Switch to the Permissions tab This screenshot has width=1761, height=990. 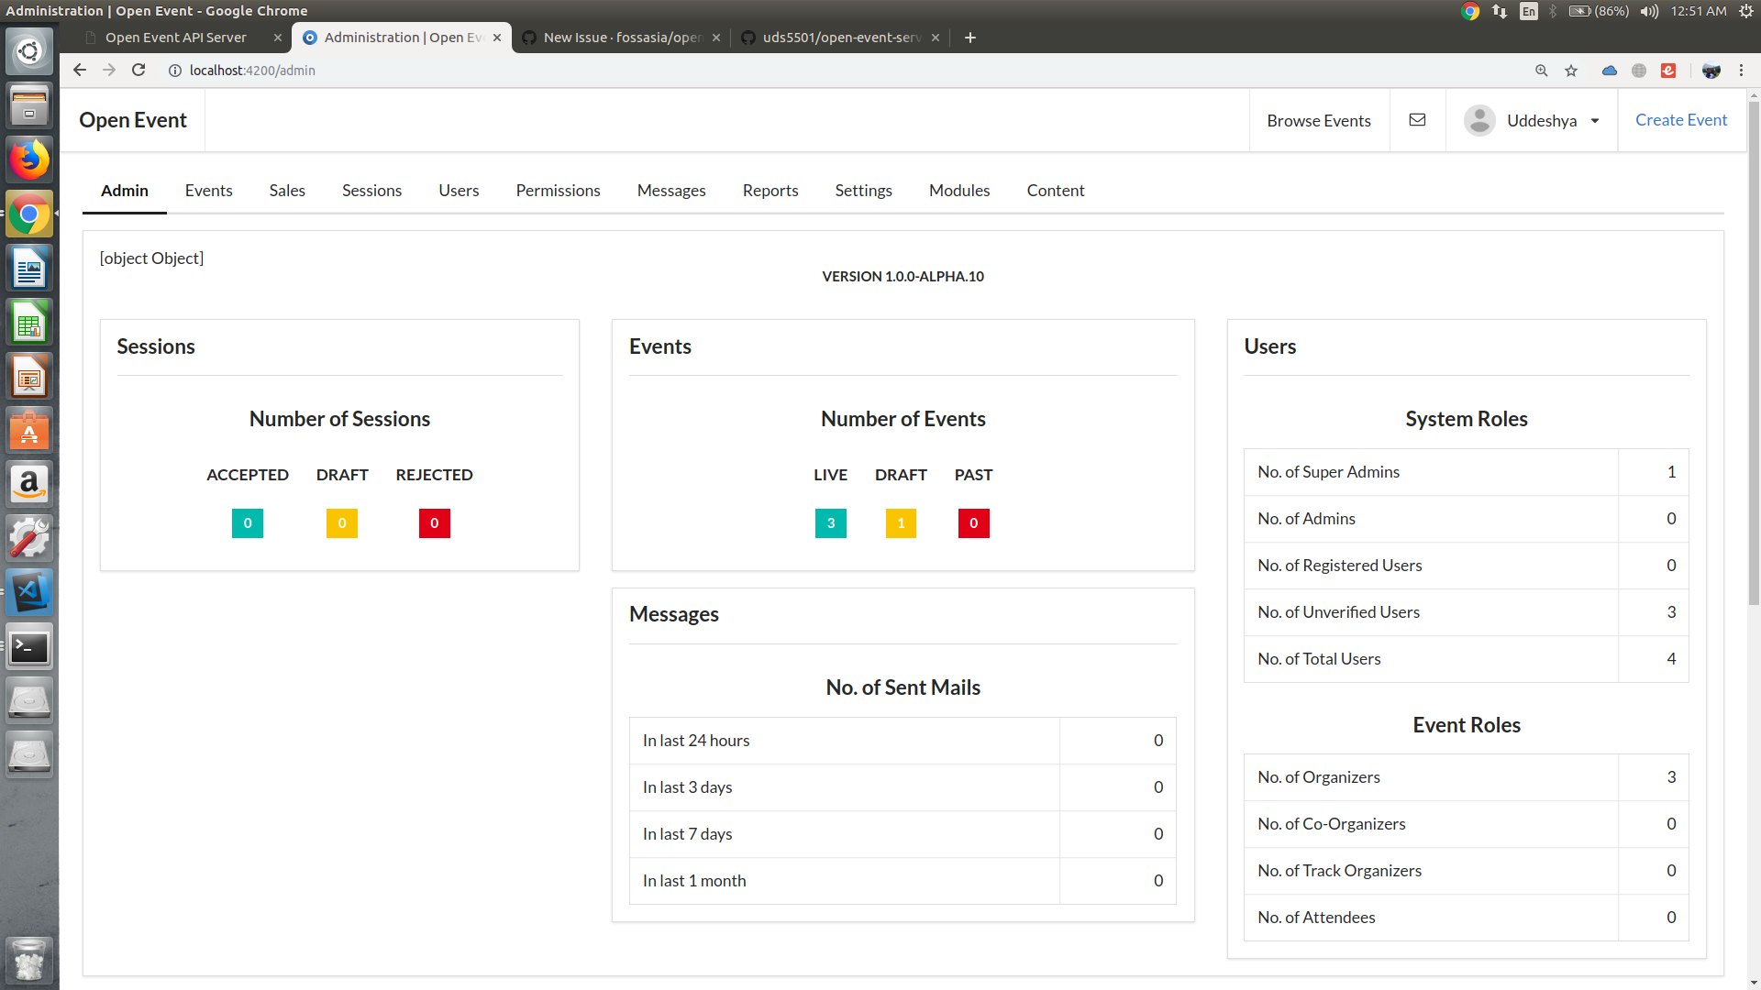point(558,191)
